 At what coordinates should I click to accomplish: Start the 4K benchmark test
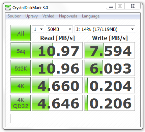(21, 85)
